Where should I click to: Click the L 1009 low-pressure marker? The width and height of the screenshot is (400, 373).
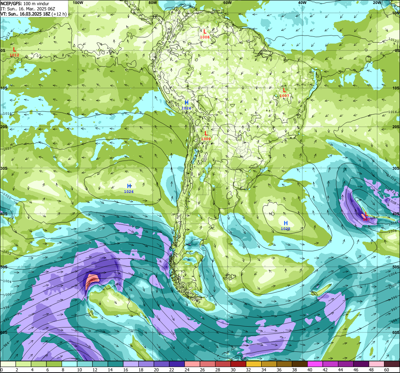[206, 136]
